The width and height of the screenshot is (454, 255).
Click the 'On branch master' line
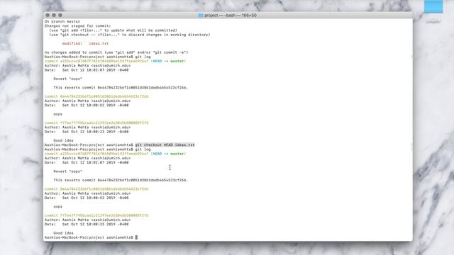pos(62,21)
